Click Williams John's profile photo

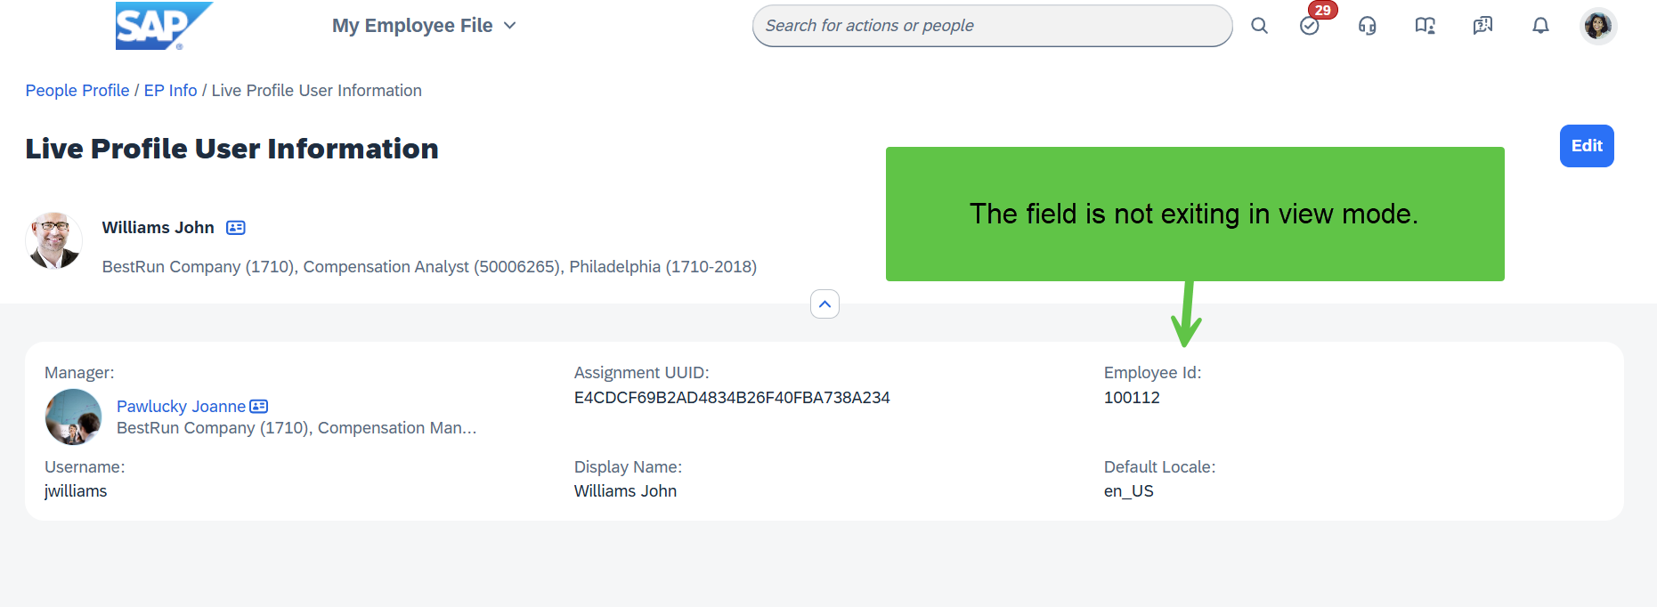pos(54,240)
